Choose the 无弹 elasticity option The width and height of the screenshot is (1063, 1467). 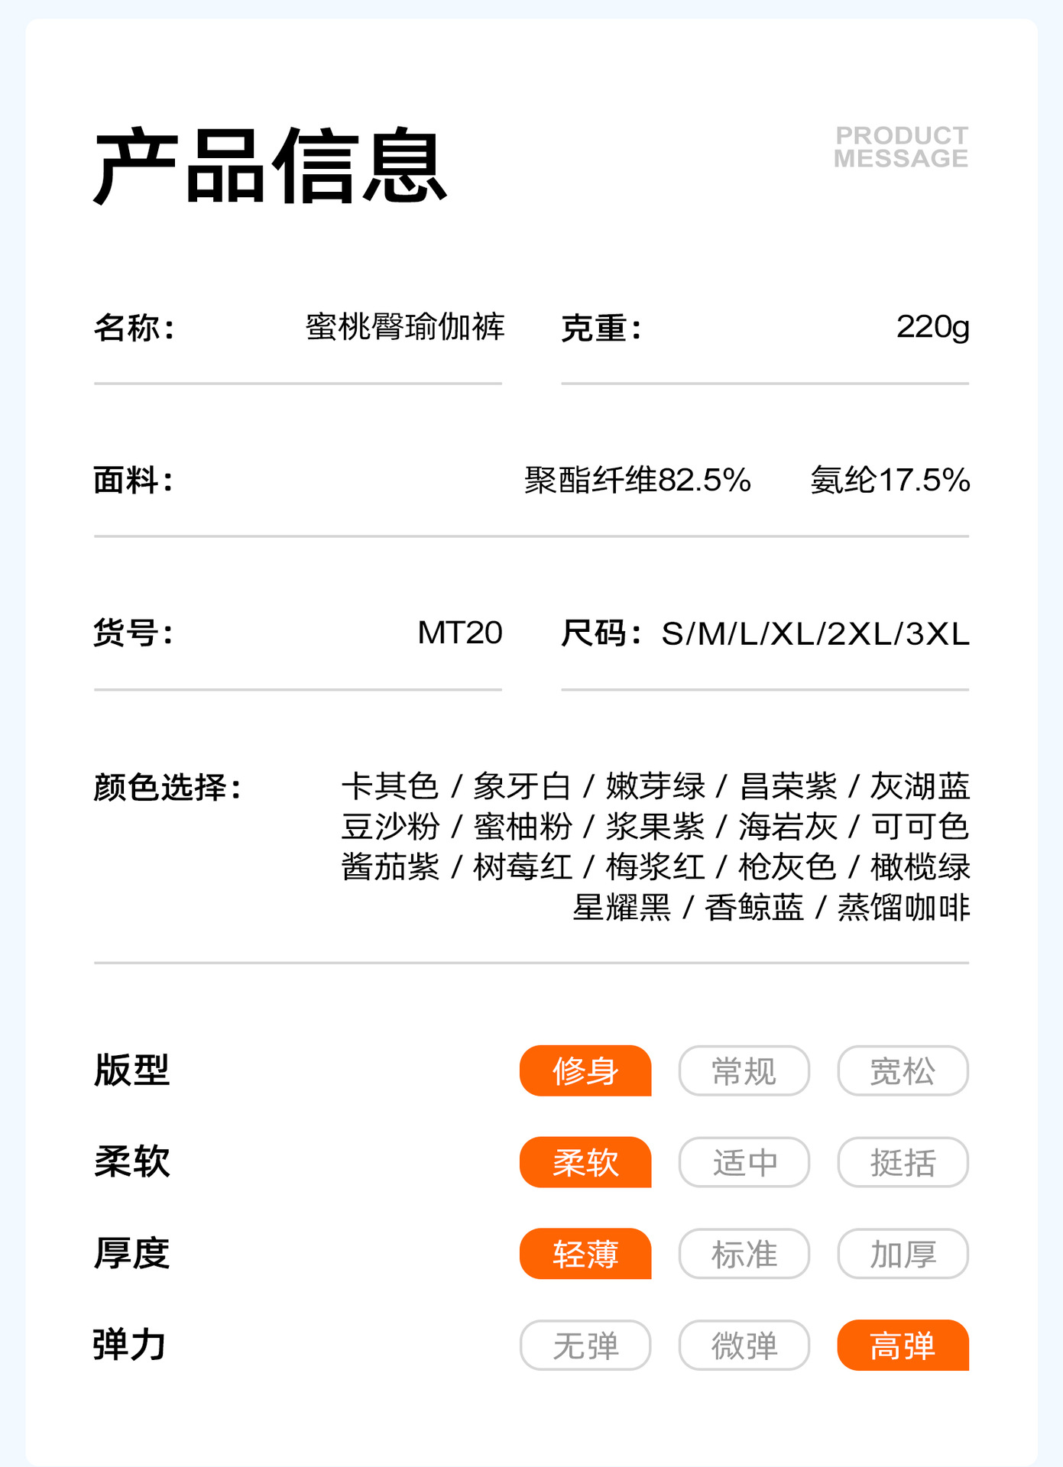585,1346
